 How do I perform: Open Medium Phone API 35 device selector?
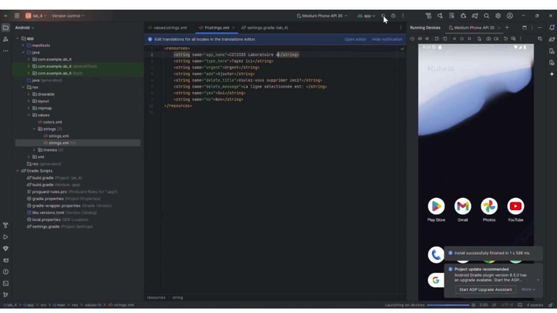click(322, 16)
